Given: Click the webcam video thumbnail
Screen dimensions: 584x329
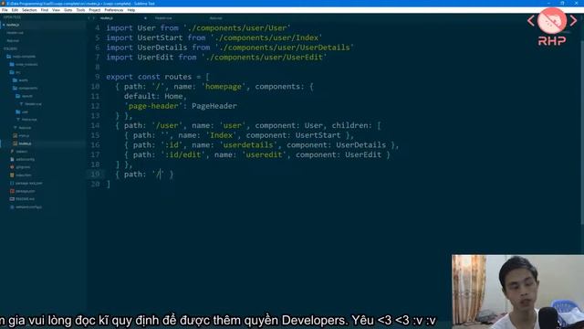Looking at the screenshot, I should point(517,292).
